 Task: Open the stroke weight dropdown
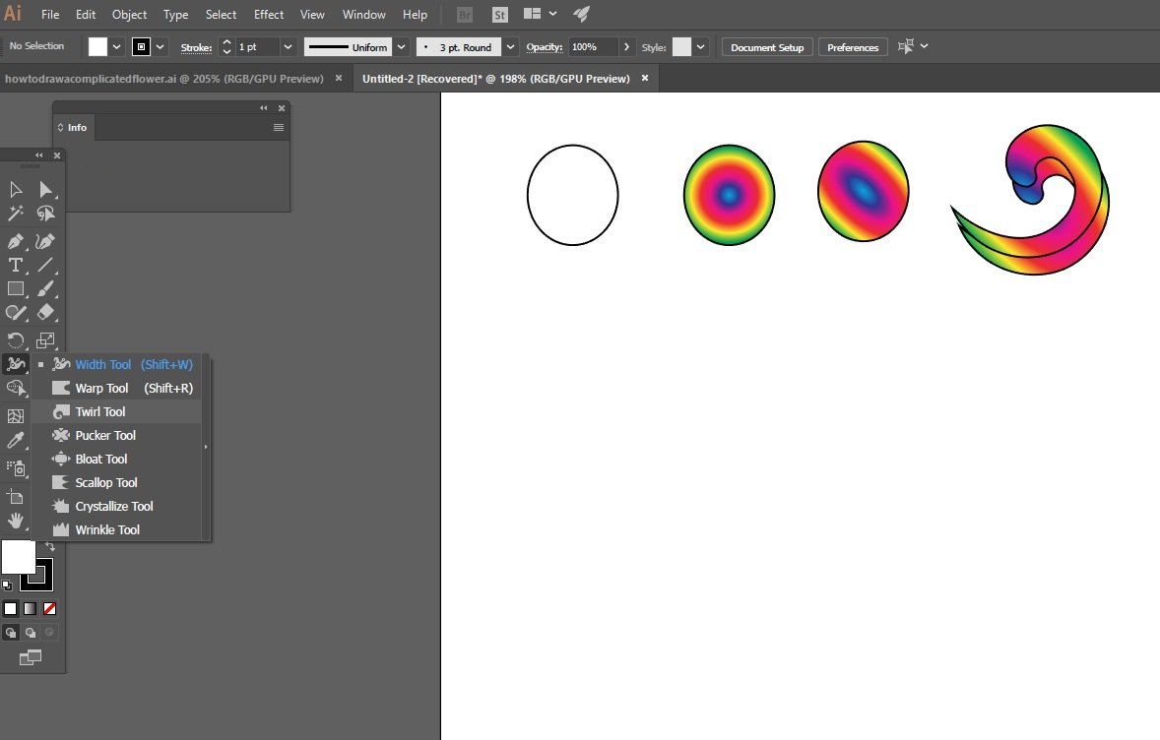click(288, 47)
